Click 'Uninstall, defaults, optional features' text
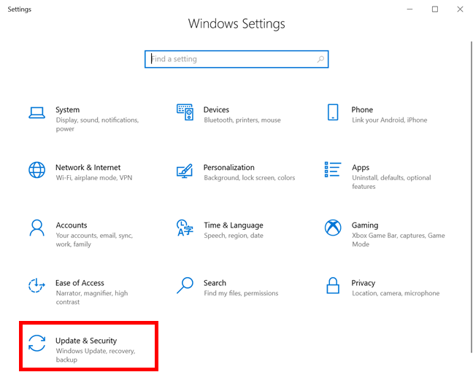 [x=391, y=182]
